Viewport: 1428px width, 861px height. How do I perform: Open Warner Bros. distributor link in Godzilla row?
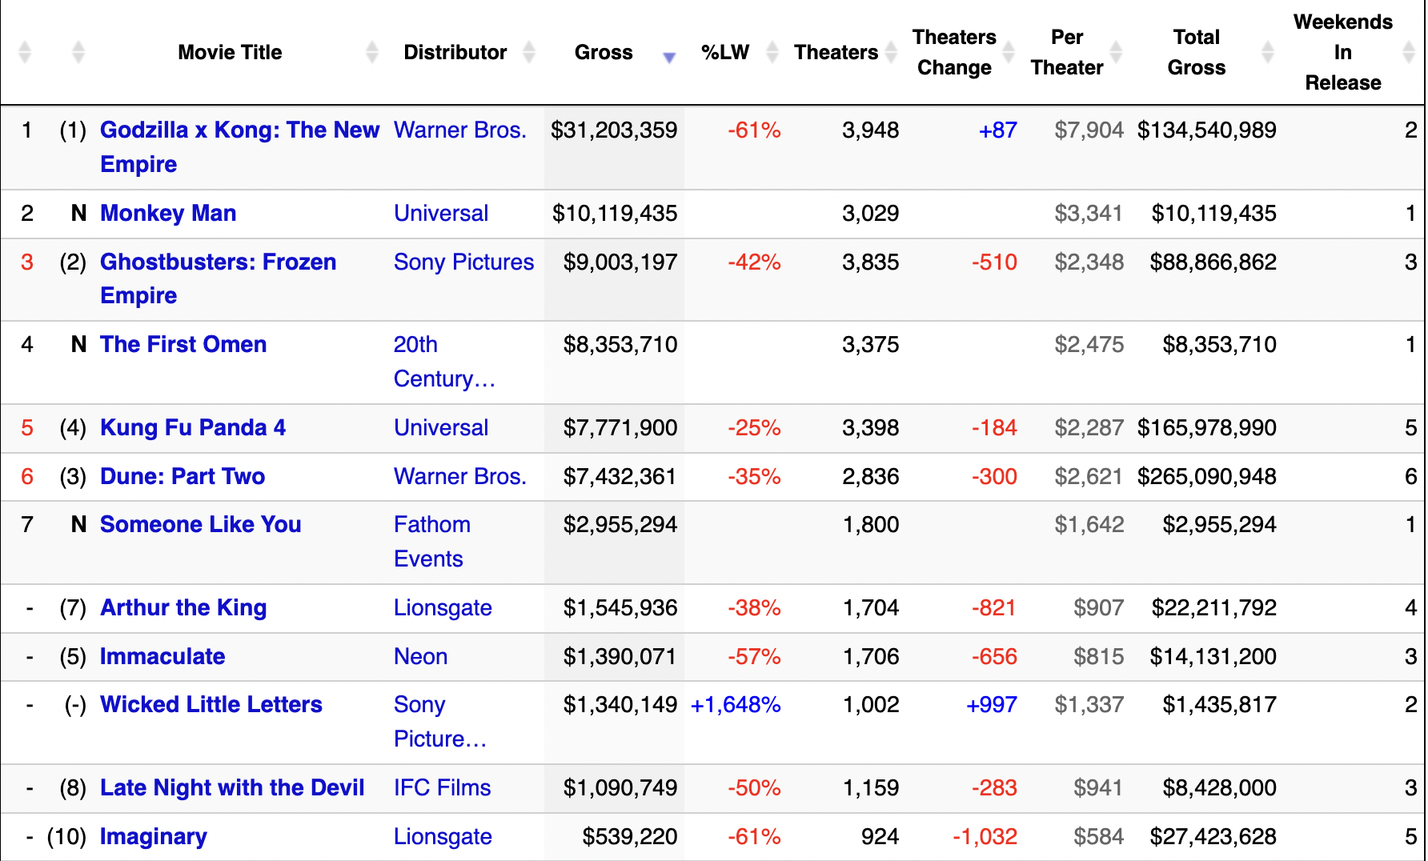pyautogui.click(x=460, y=130)
